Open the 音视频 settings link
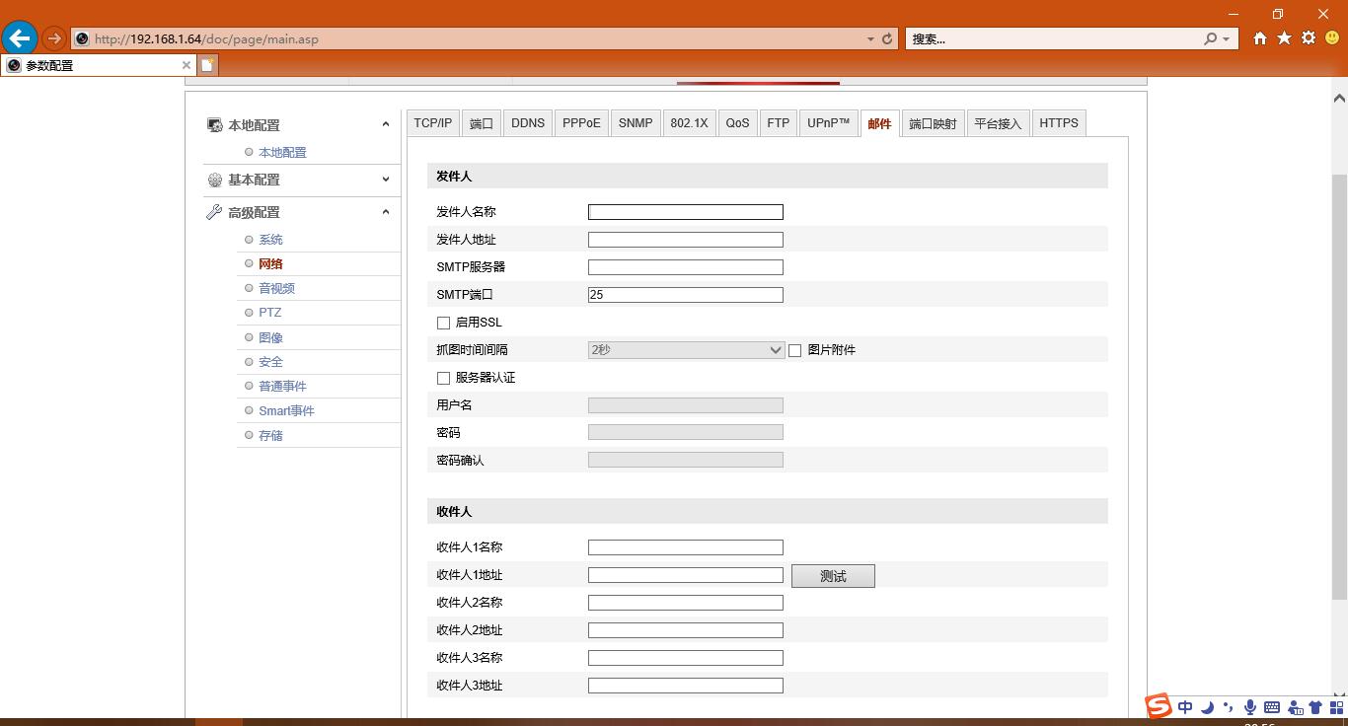This screenshot has height=726, width=1348. (276, 288)
